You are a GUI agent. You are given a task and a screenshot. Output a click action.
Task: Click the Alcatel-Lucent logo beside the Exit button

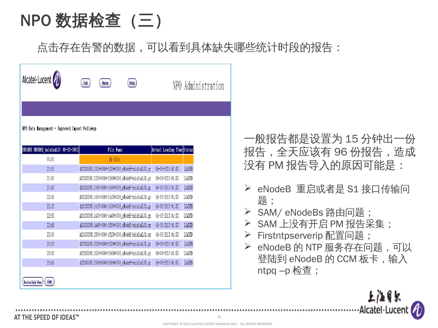tap(42, 80)
